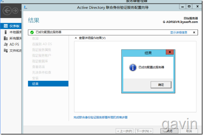Select the 查看选项 wizard step
203x135 pixels.
click(38, 67)
